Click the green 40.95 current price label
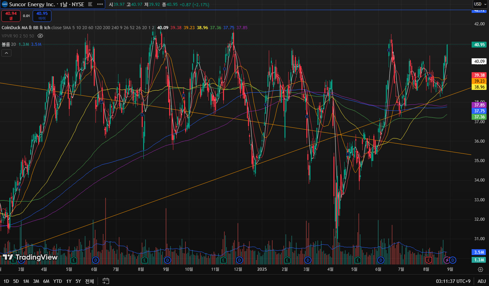 tap(479, 44)
